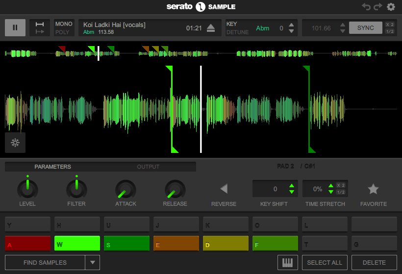This screenshot has height=274, width=402.
Task: Eject the loaded Koi Ladki Hai track
Action: [x=211, y=28]
